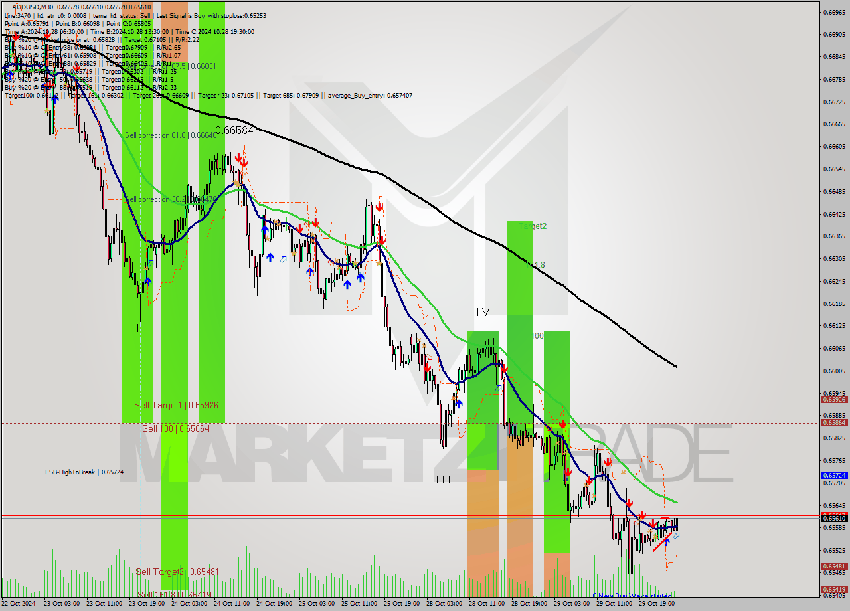Click the 0.66425 price axis label
850x611 pixels.
pyautogui.click(x=834, y=214)
